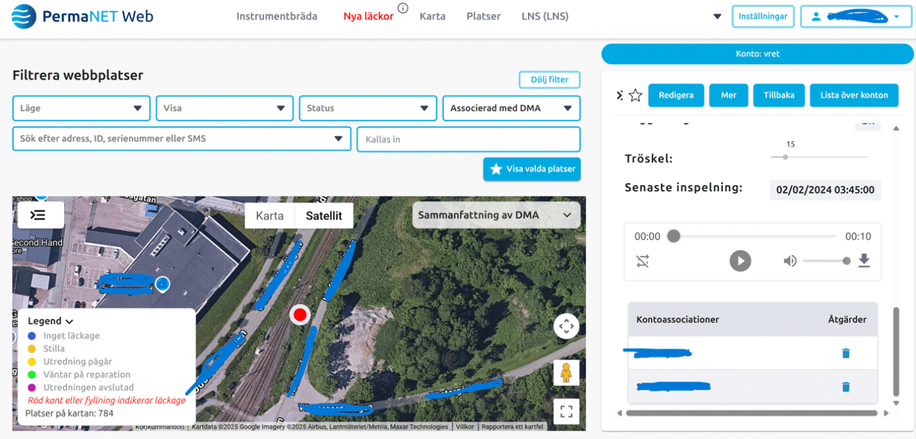This screenshot has height=439, width=916.
Task: Delete the second account association
Action: coord(845,387)
